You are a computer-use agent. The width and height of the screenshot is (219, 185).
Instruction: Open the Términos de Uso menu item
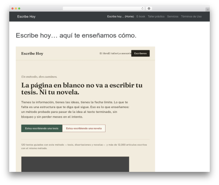[191, 17]
